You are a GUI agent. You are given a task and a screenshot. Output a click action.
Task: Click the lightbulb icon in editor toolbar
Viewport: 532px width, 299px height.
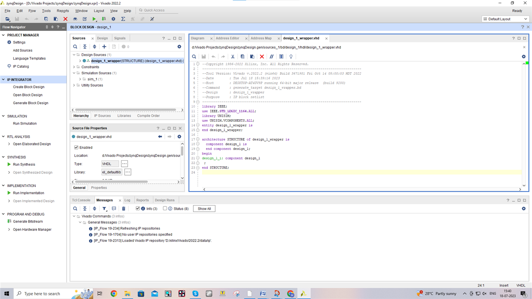coord(291,56)
